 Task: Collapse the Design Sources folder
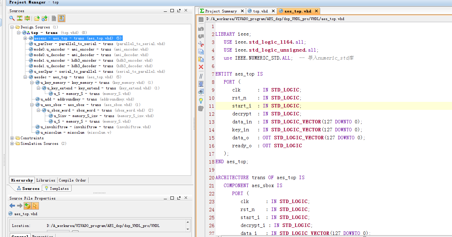coord(12,27)
